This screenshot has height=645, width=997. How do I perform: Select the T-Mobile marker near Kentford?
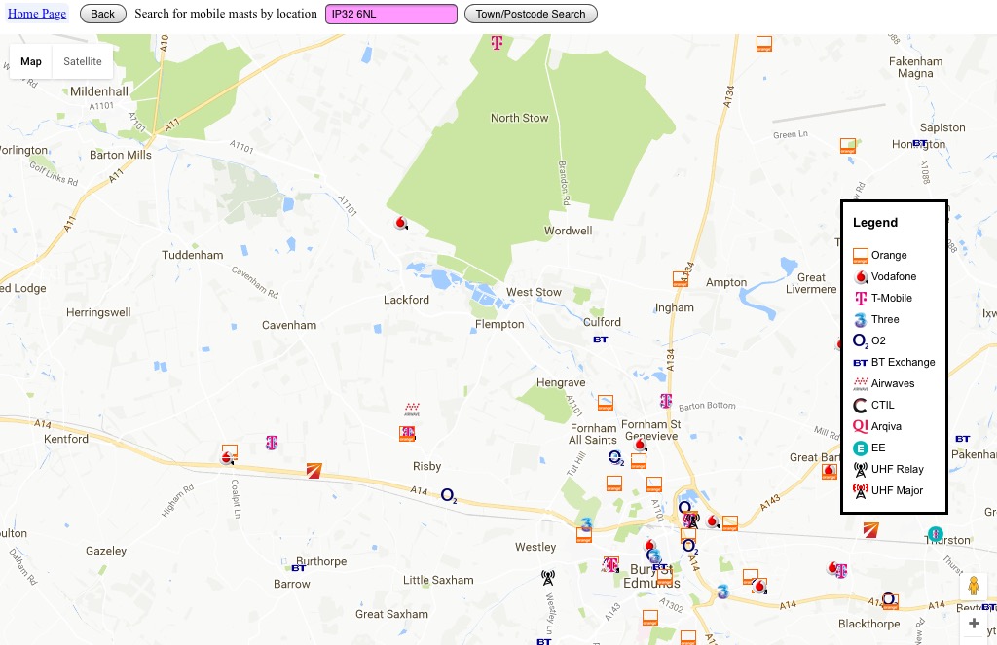pyautogui.click(x=272, y=443)
